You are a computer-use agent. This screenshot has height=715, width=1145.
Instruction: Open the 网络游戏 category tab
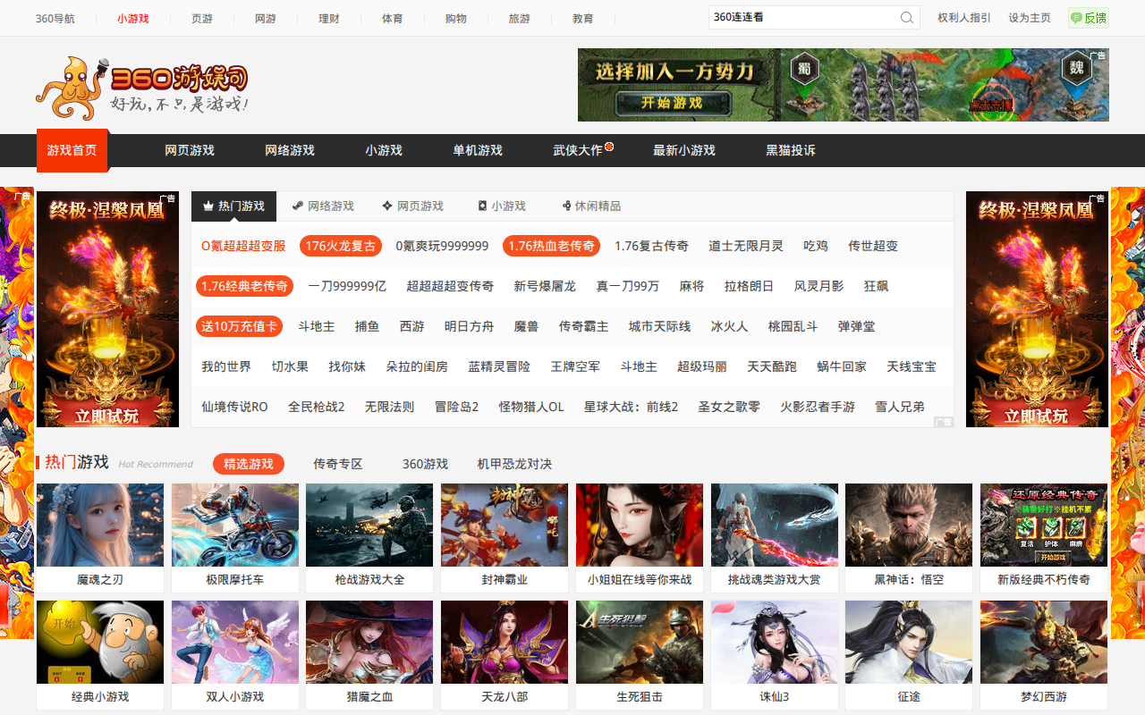[323, 206]
